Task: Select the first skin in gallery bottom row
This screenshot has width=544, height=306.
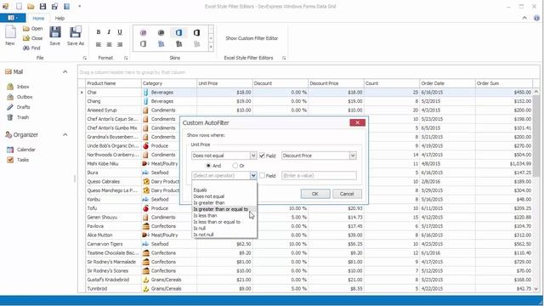Action: 144,44
